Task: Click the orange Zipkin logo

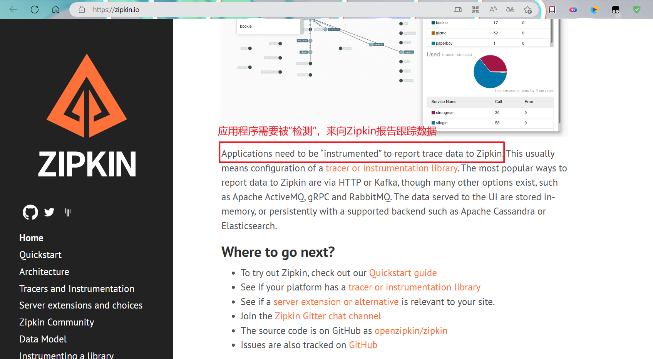Action: (87, 96)
